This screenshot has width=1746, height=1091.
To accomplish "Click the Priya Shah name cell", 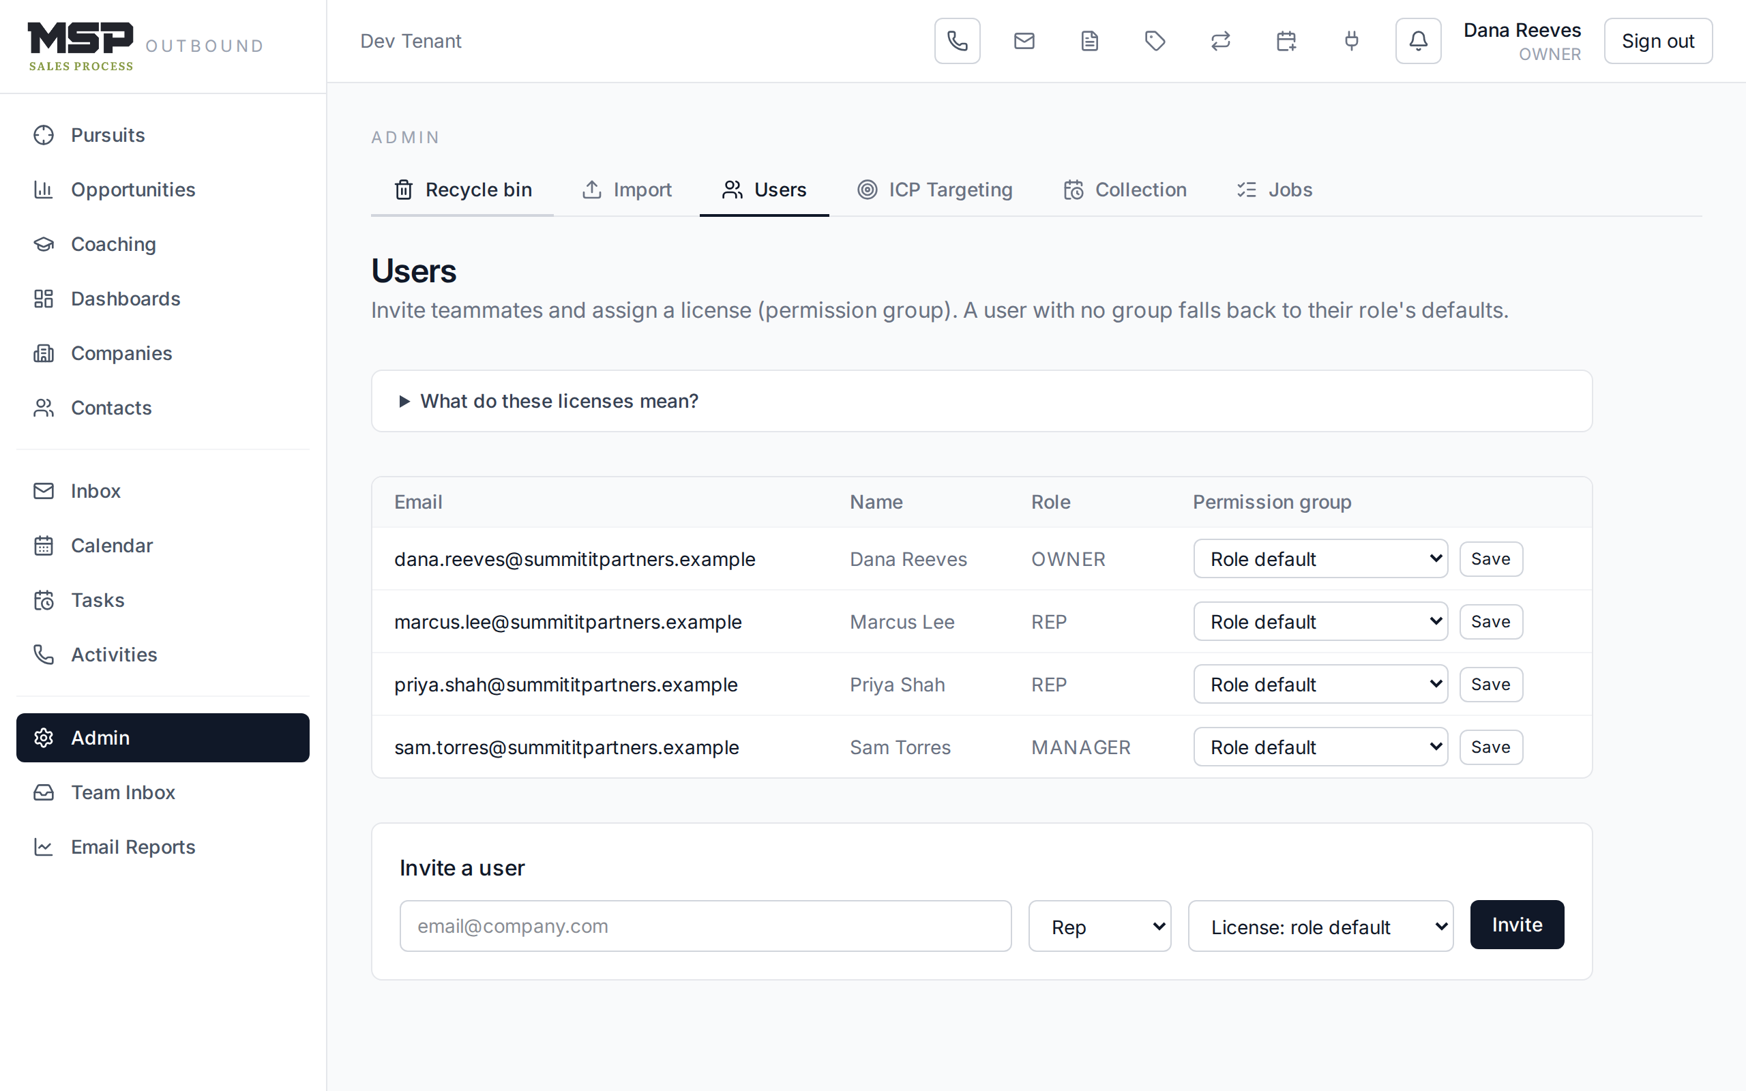I will click(898, 685).
